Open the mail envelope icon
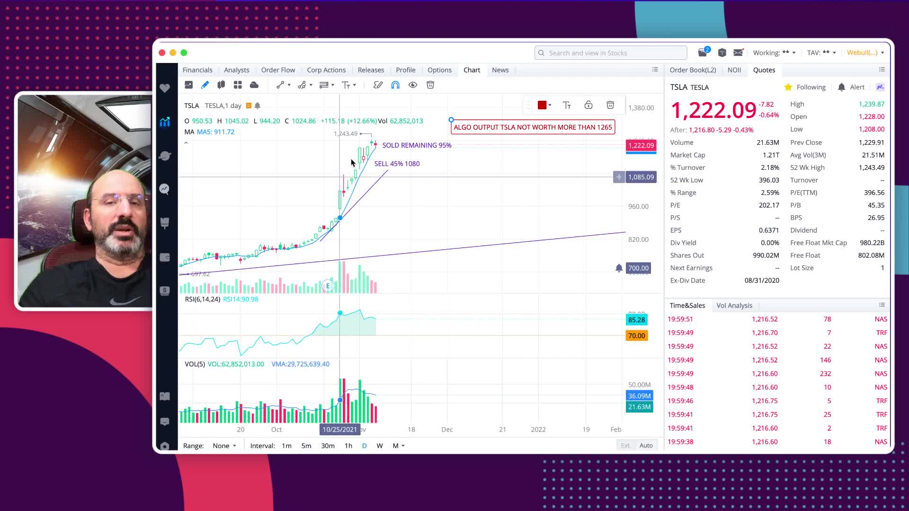 [x=739, y=53]
